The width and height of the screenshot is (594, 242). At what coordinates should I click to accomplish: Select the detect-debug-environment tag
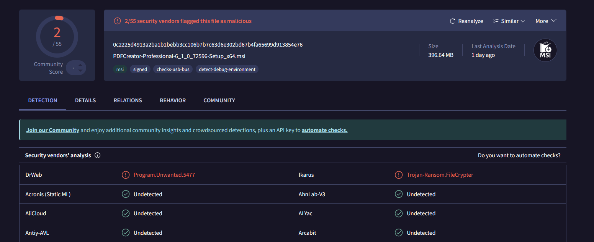point(227,69)
